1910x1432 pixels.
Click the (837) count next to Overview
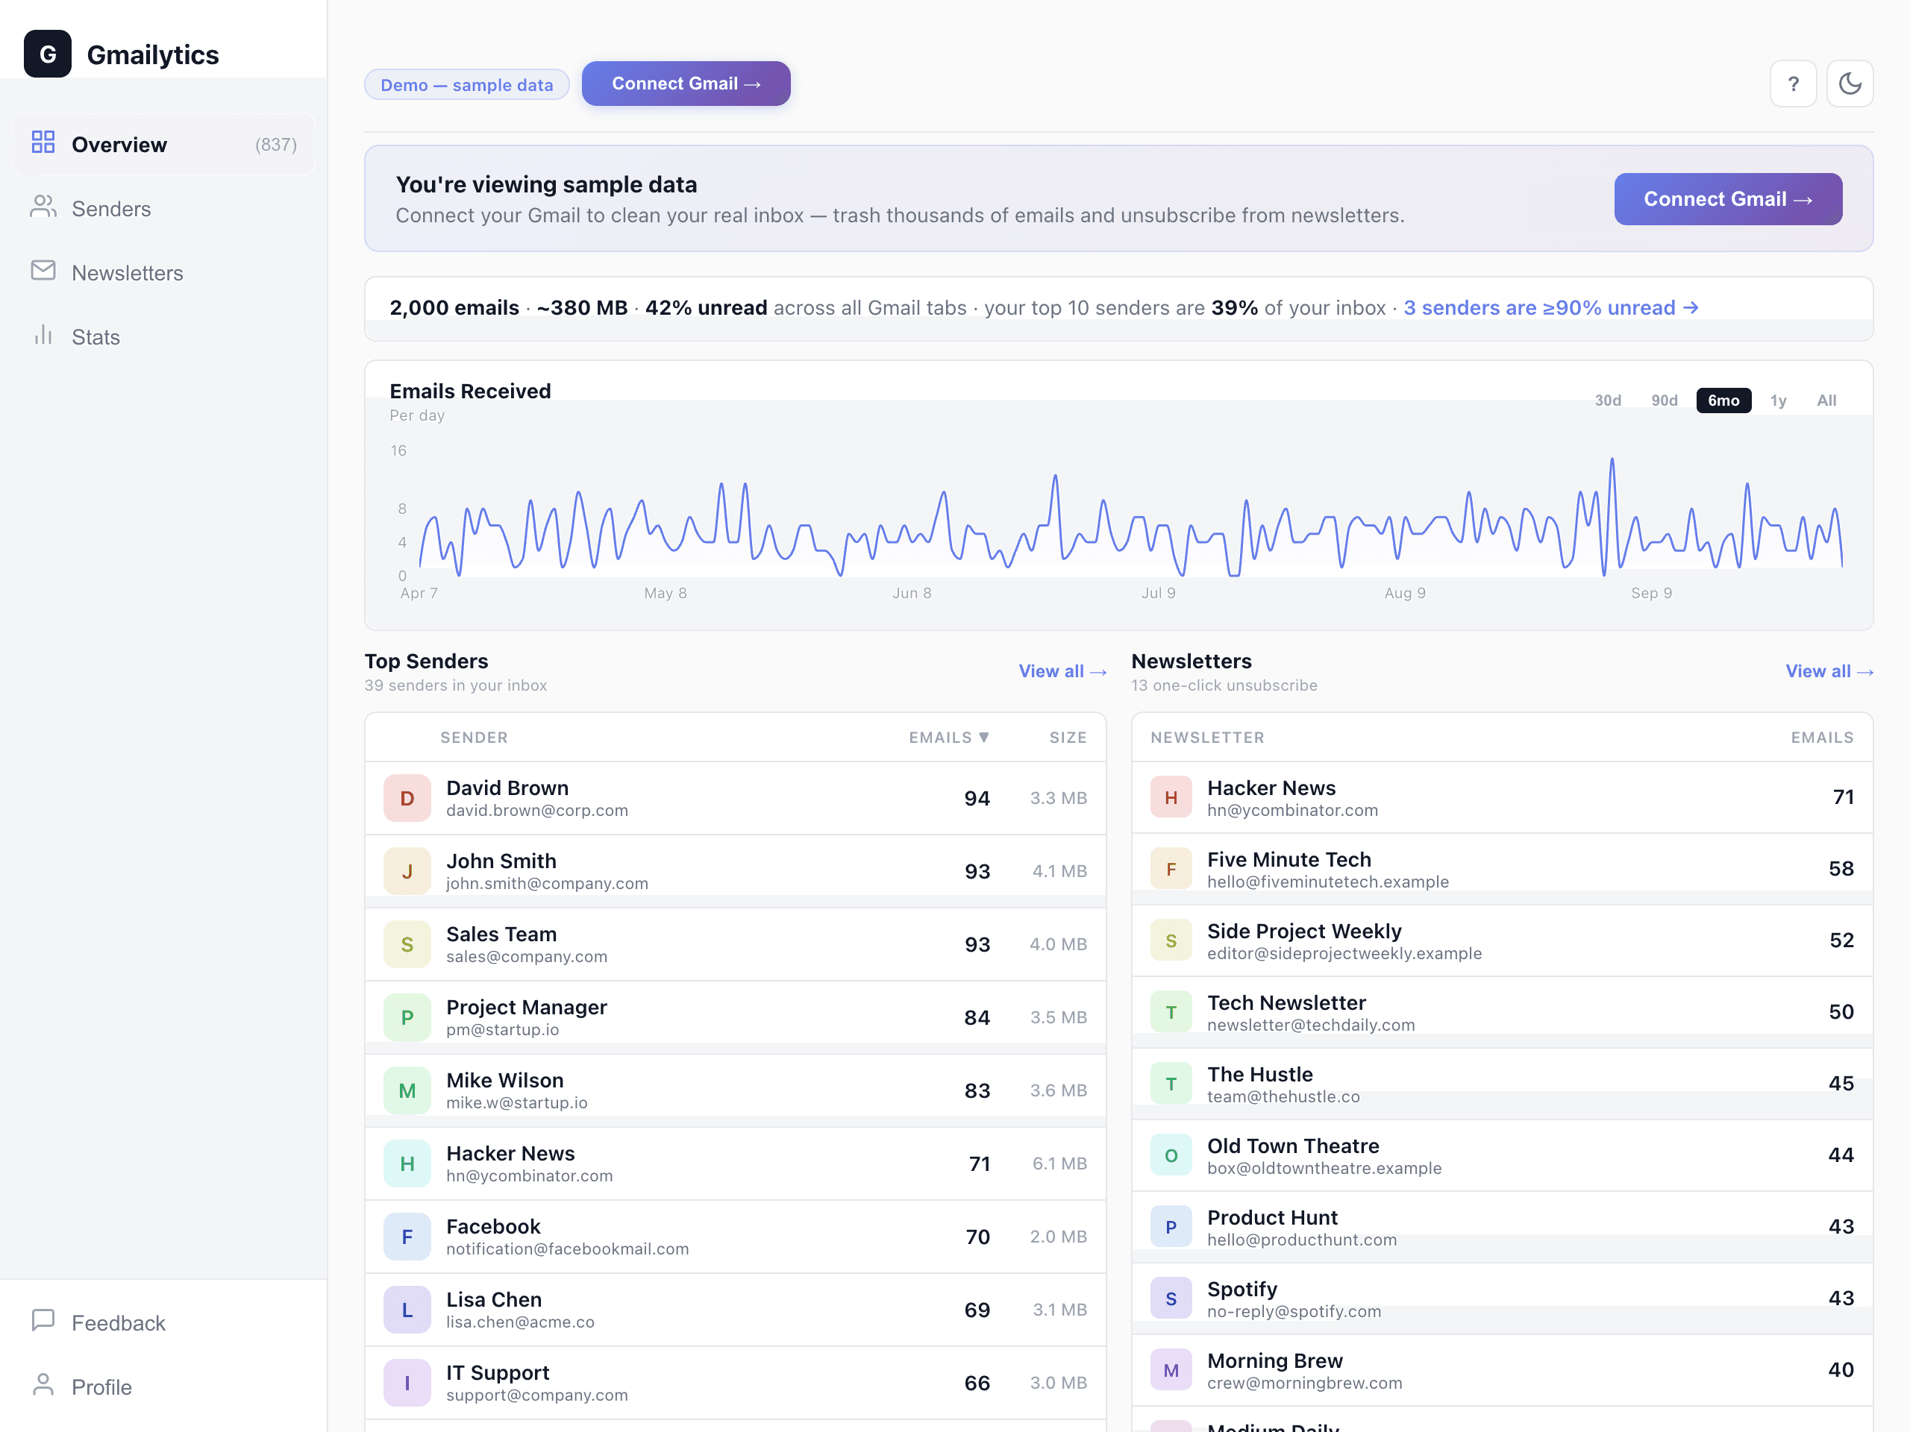pyautogui.click(x=275, y=144)
